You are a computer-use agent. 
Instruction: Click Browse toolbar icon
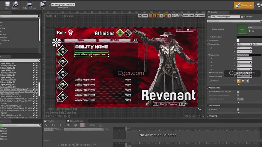click(15, 5)
